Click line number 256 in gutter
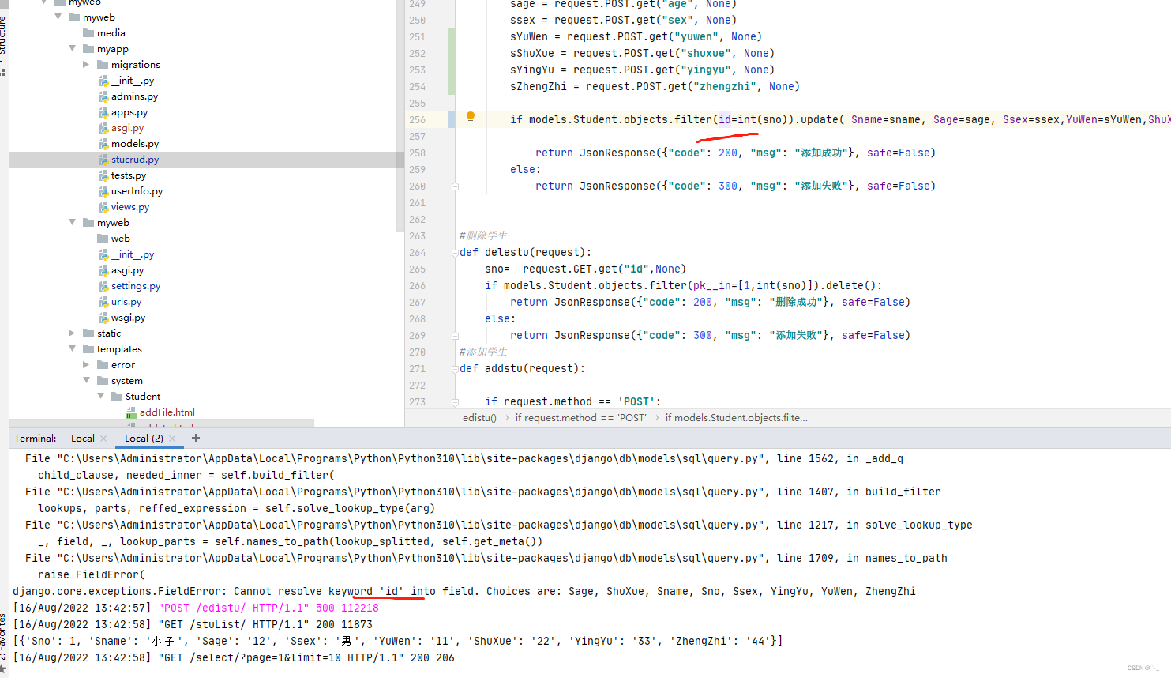The image size is (1171, 678). [417, 119]
